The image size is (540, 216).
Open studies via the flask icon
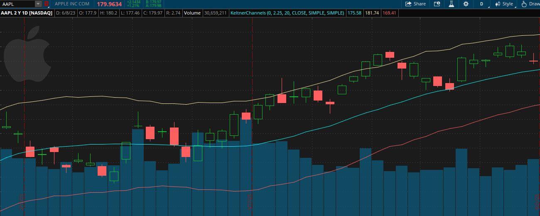451,4
